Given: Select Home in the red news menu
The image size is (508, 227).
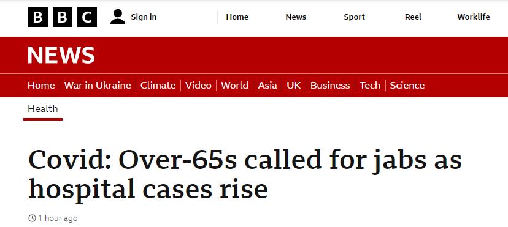Looking at the screenshot, I should tap(41, 85).
